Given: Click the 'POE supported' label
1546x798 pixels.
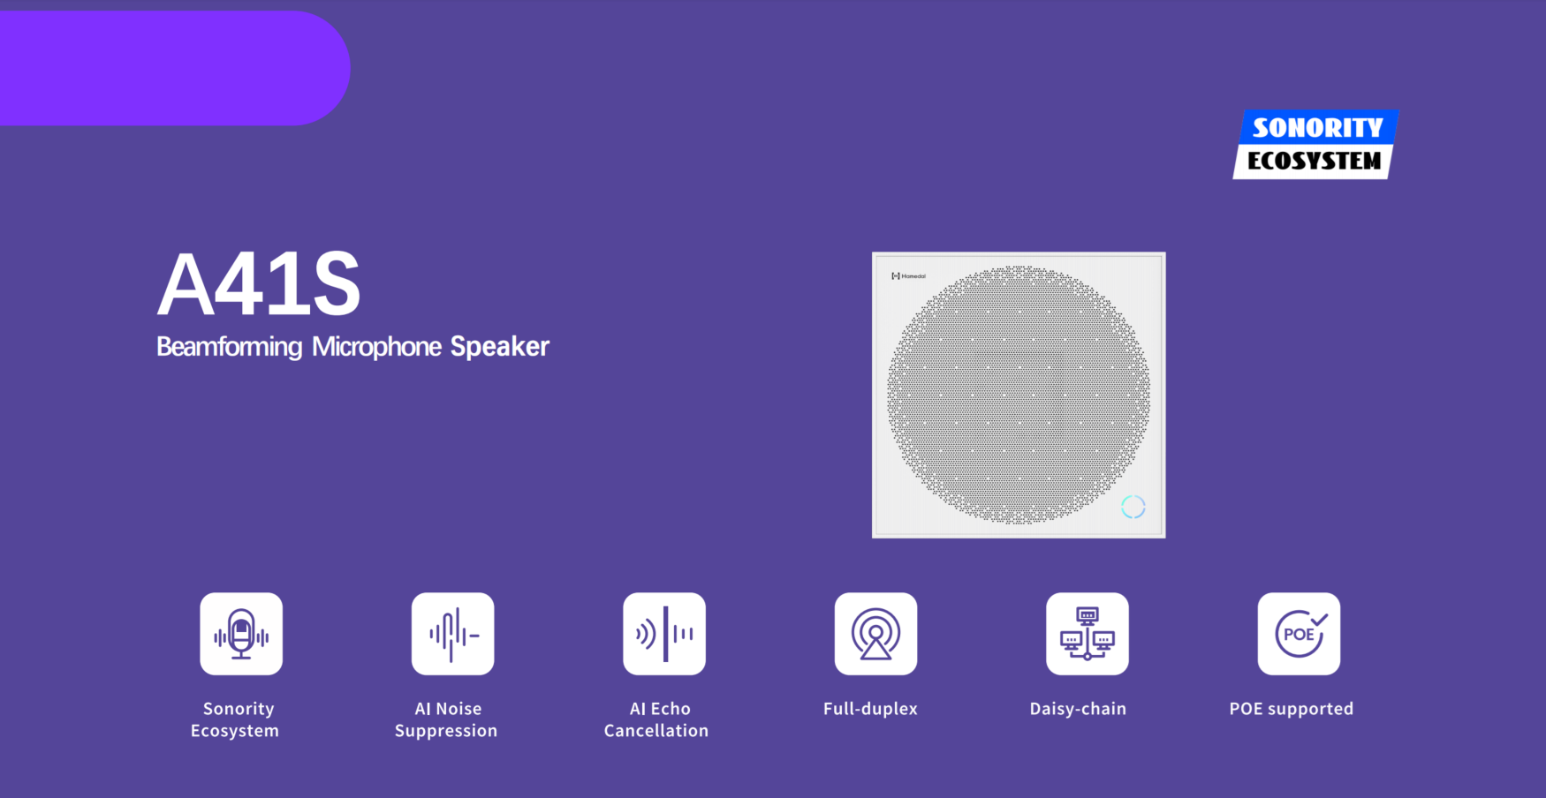Looking at the screenshot, I should [1291, 709].
